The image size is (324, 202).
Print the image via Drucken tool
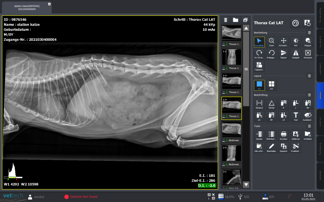[x=283, y=135]
